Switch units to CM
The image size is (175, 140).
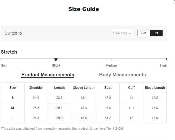(144, 33)
